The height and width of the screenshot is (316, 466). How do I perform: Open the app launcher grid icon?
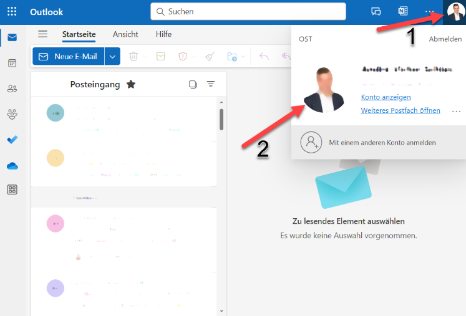coord(12,11)
